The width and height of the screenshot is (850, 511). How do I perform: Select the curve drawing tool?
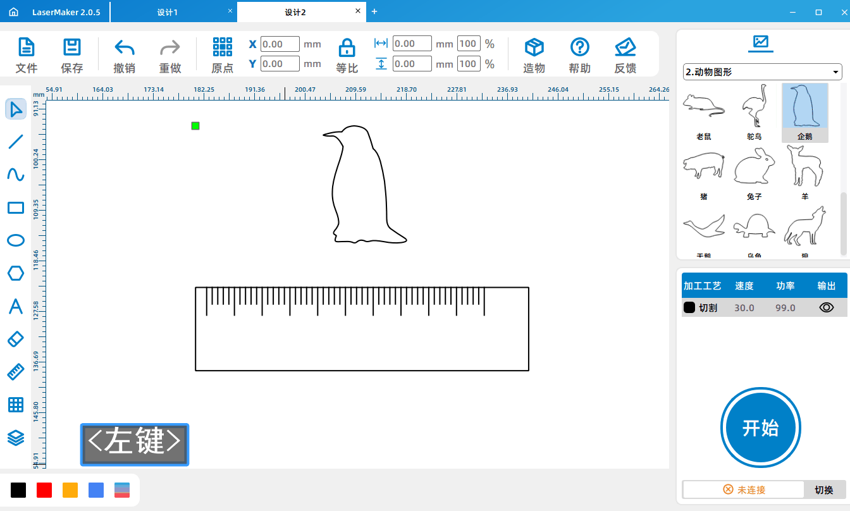click(x=16, y=175)
